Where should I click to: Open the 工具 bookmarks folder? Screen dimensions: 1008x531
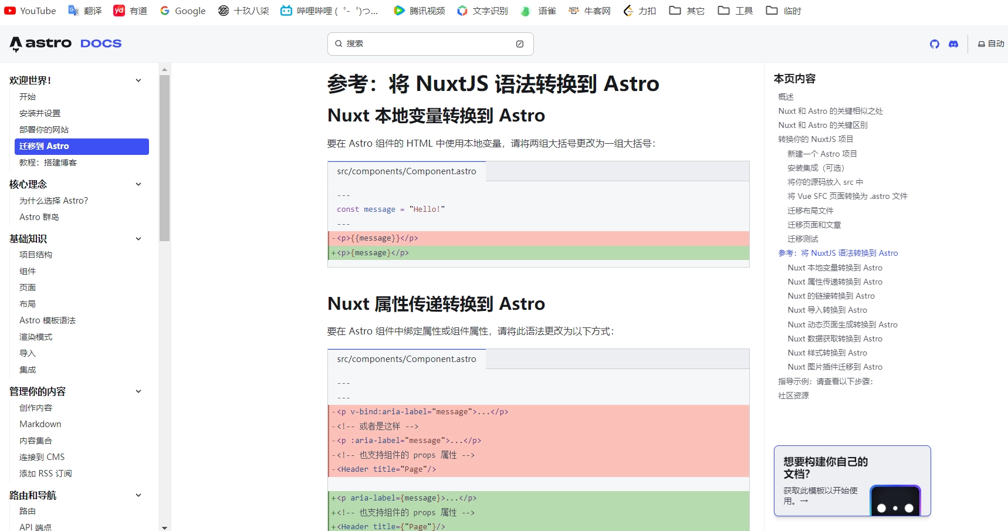pyautogui.click(x=735, y=11)
